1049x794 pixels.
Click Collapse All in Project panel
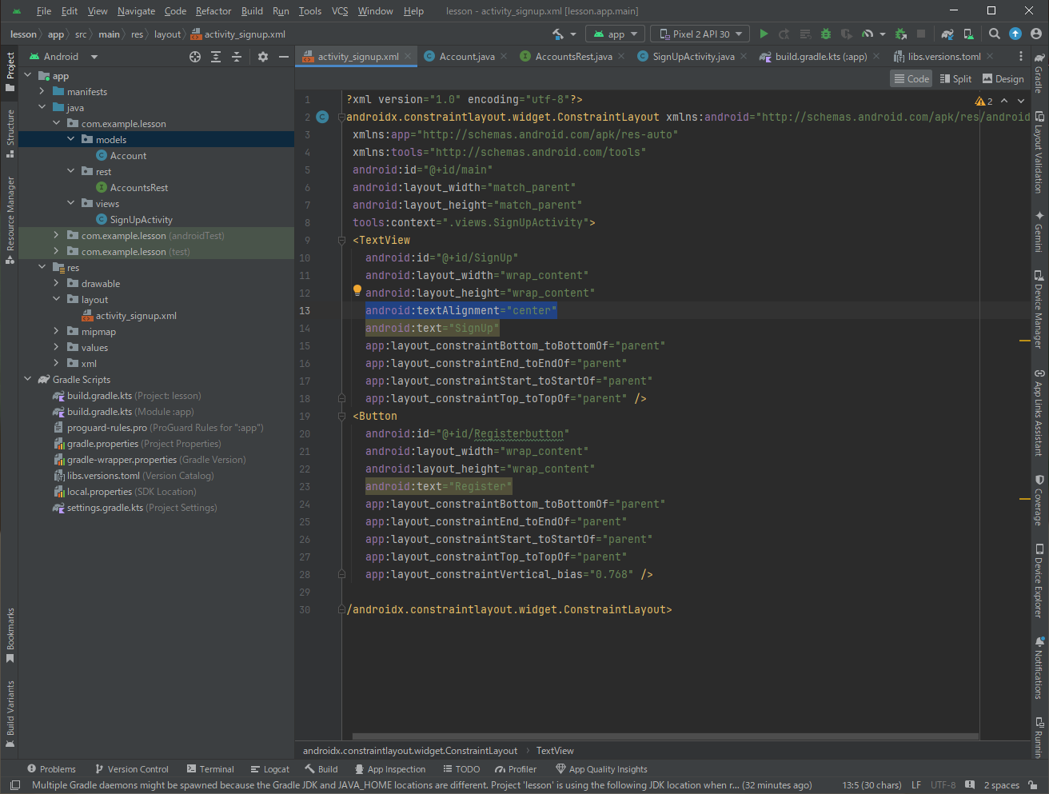237,57
